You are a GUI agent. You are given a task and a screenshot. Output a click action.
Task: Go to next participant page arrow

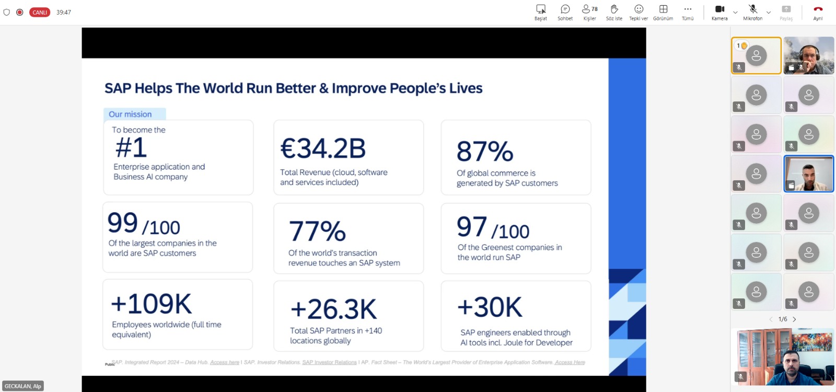click(794, 319)
